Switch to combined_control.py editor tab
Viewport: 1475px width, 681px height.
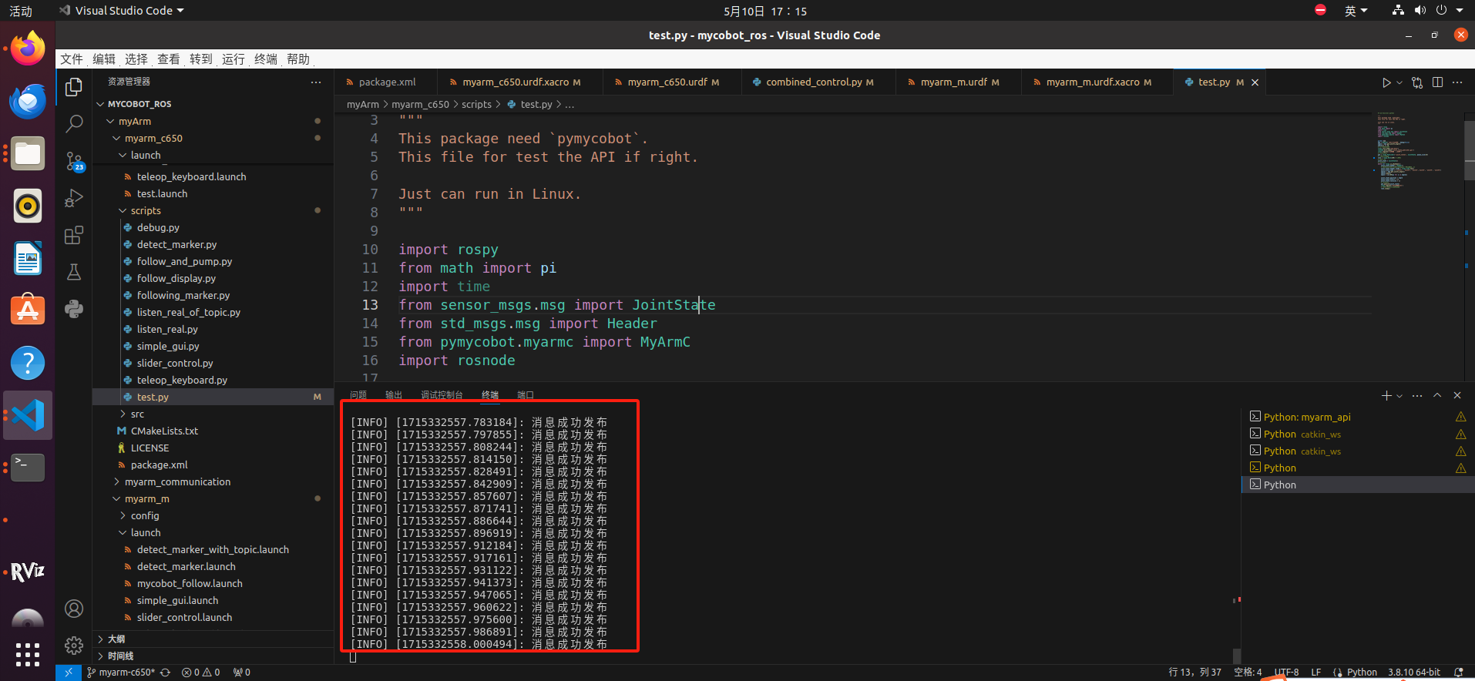coord(813,82)
